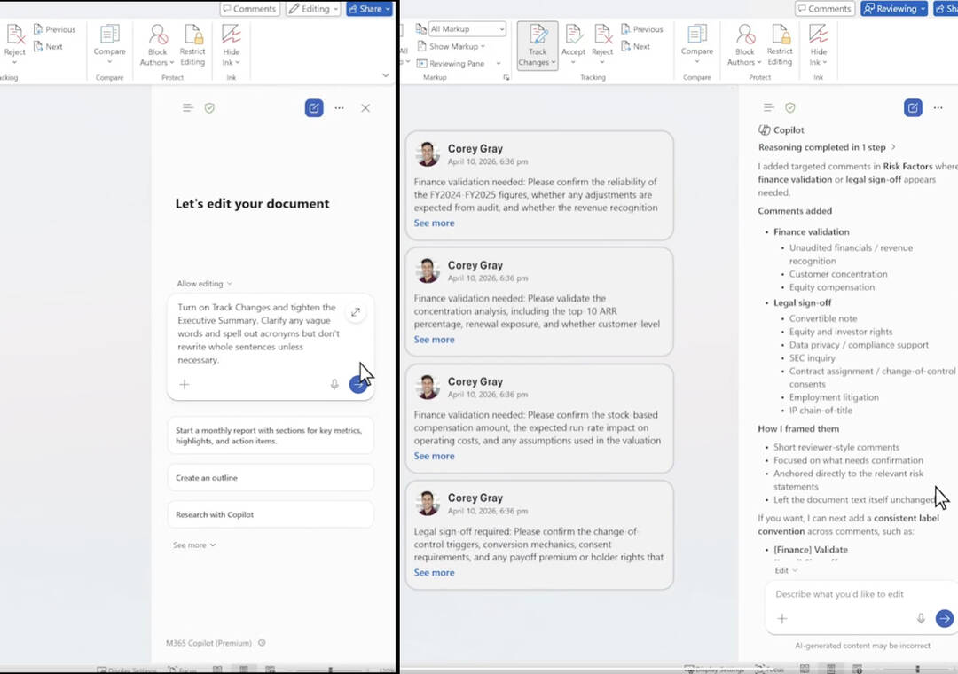Screen dimensions: 958x674
Task: Select the Create an outline suggestion
Action: point(270,478)
